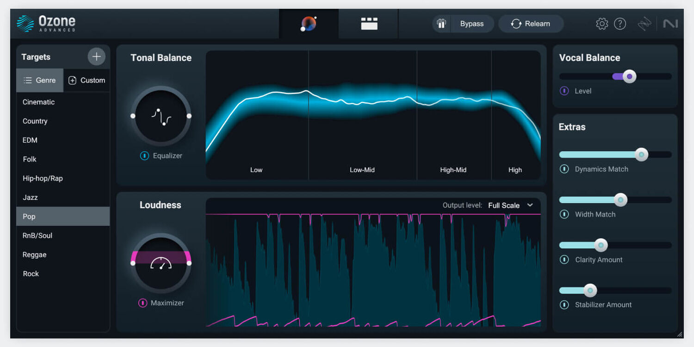694x347 pixels.
Task: Open the settings gear icon
Action: [602, 24]
